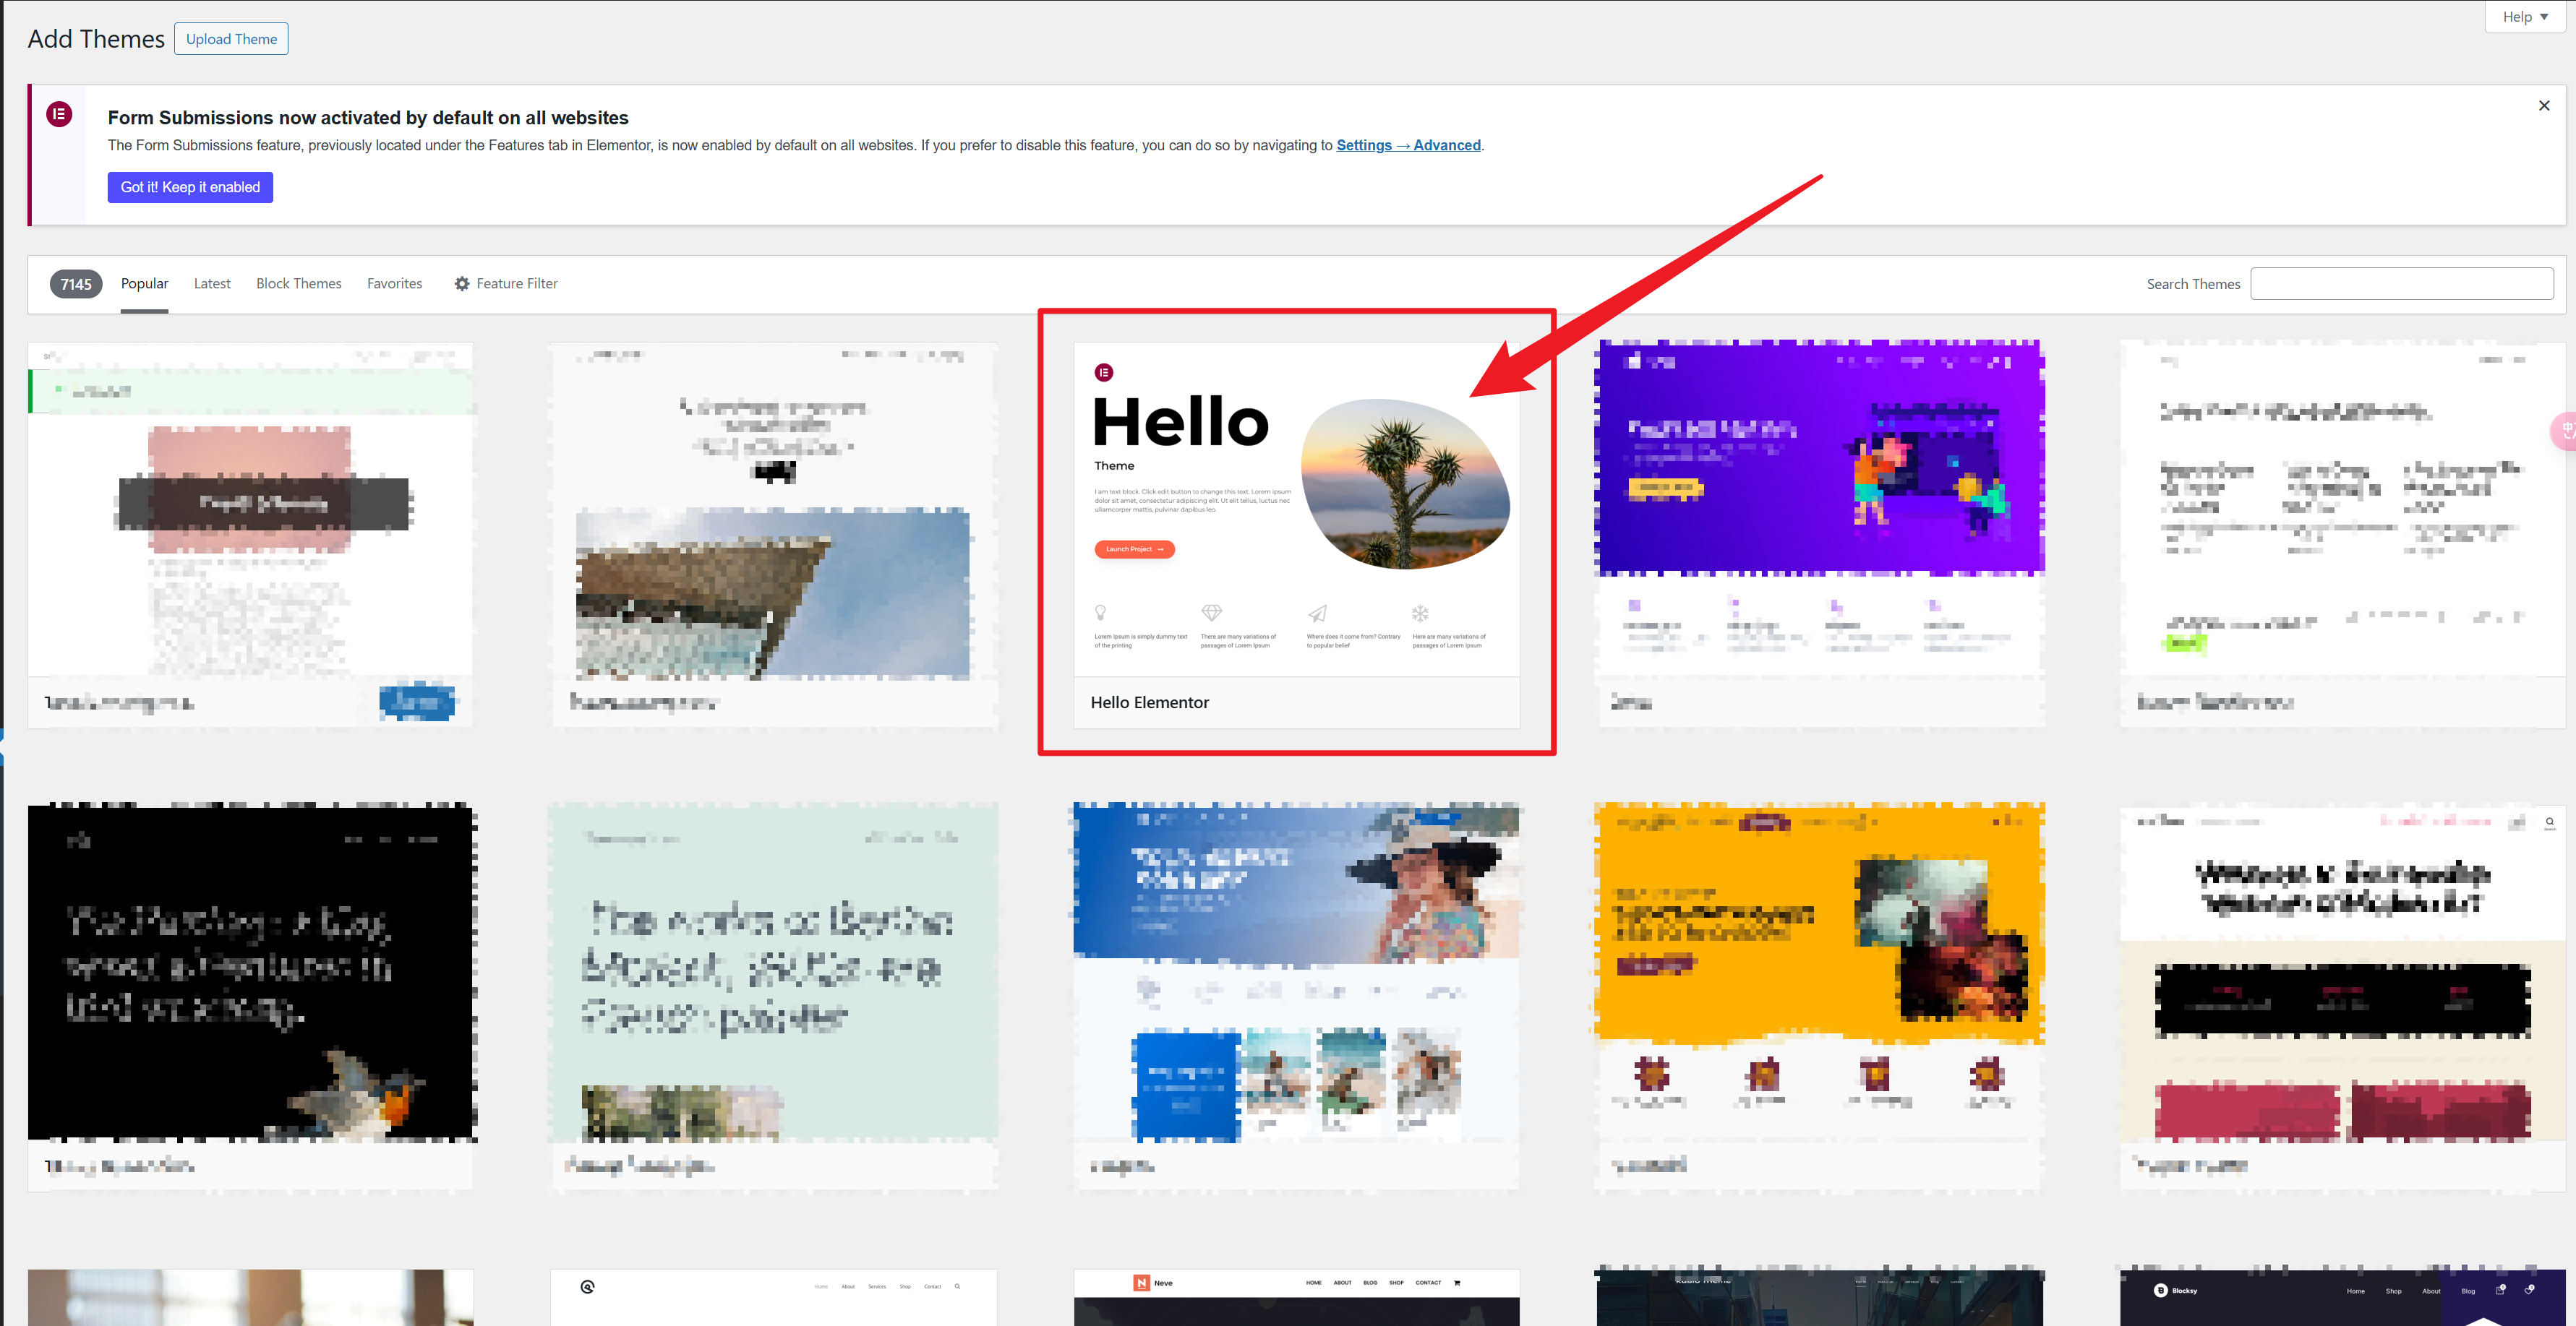Dismiss the Form Submissions notice

[2543, 105]
